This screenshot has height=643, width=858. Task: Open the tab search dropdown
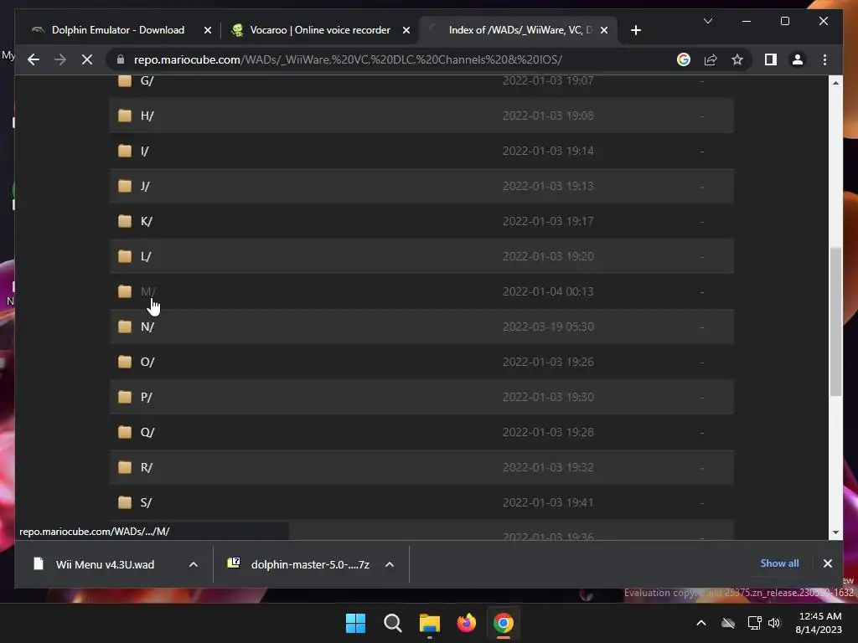[707, 21]
